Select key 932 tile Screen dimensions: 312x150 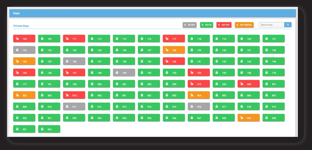49,129
